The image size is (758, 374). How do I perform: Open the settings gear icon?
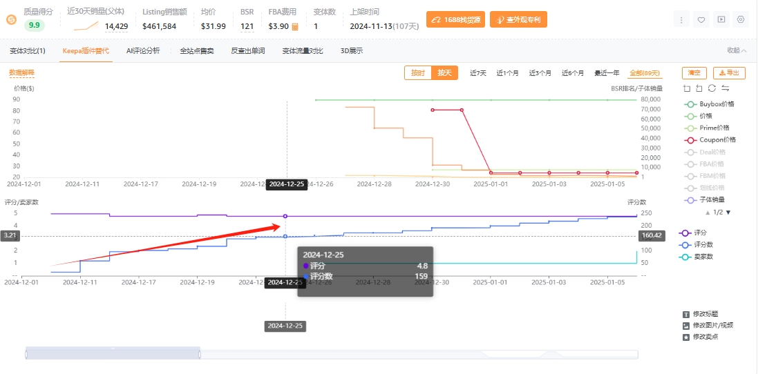pos(741,20)
